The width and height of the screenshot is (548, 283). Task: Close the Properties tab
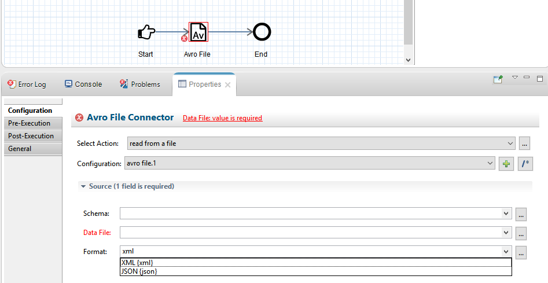click(x=228, y=84)
